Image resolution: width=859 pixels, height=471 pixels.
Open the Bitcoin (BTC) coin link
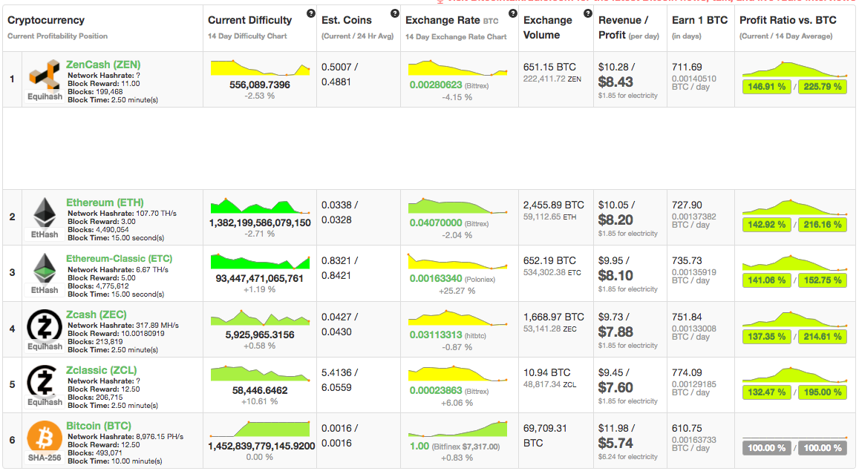pyautogui.click(x=99, y=426)
